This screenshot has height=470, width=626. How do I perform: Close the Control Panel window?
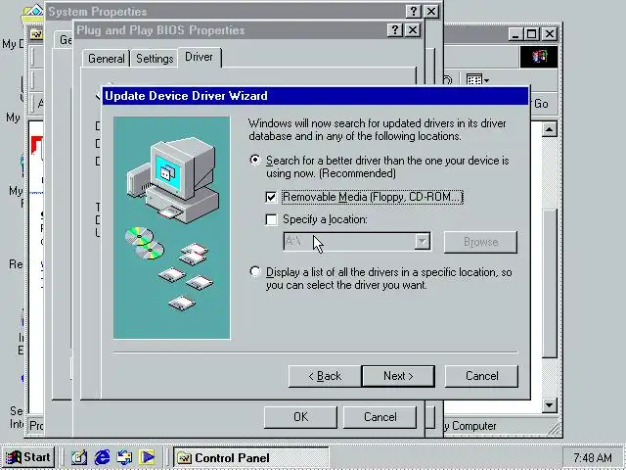[550, 34]
